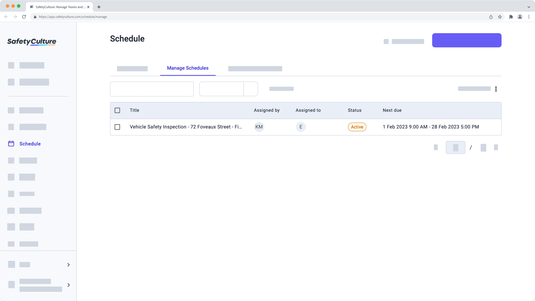Click the blue Create Schedule button
The image size is (535, 301).
tap(467, 40)
